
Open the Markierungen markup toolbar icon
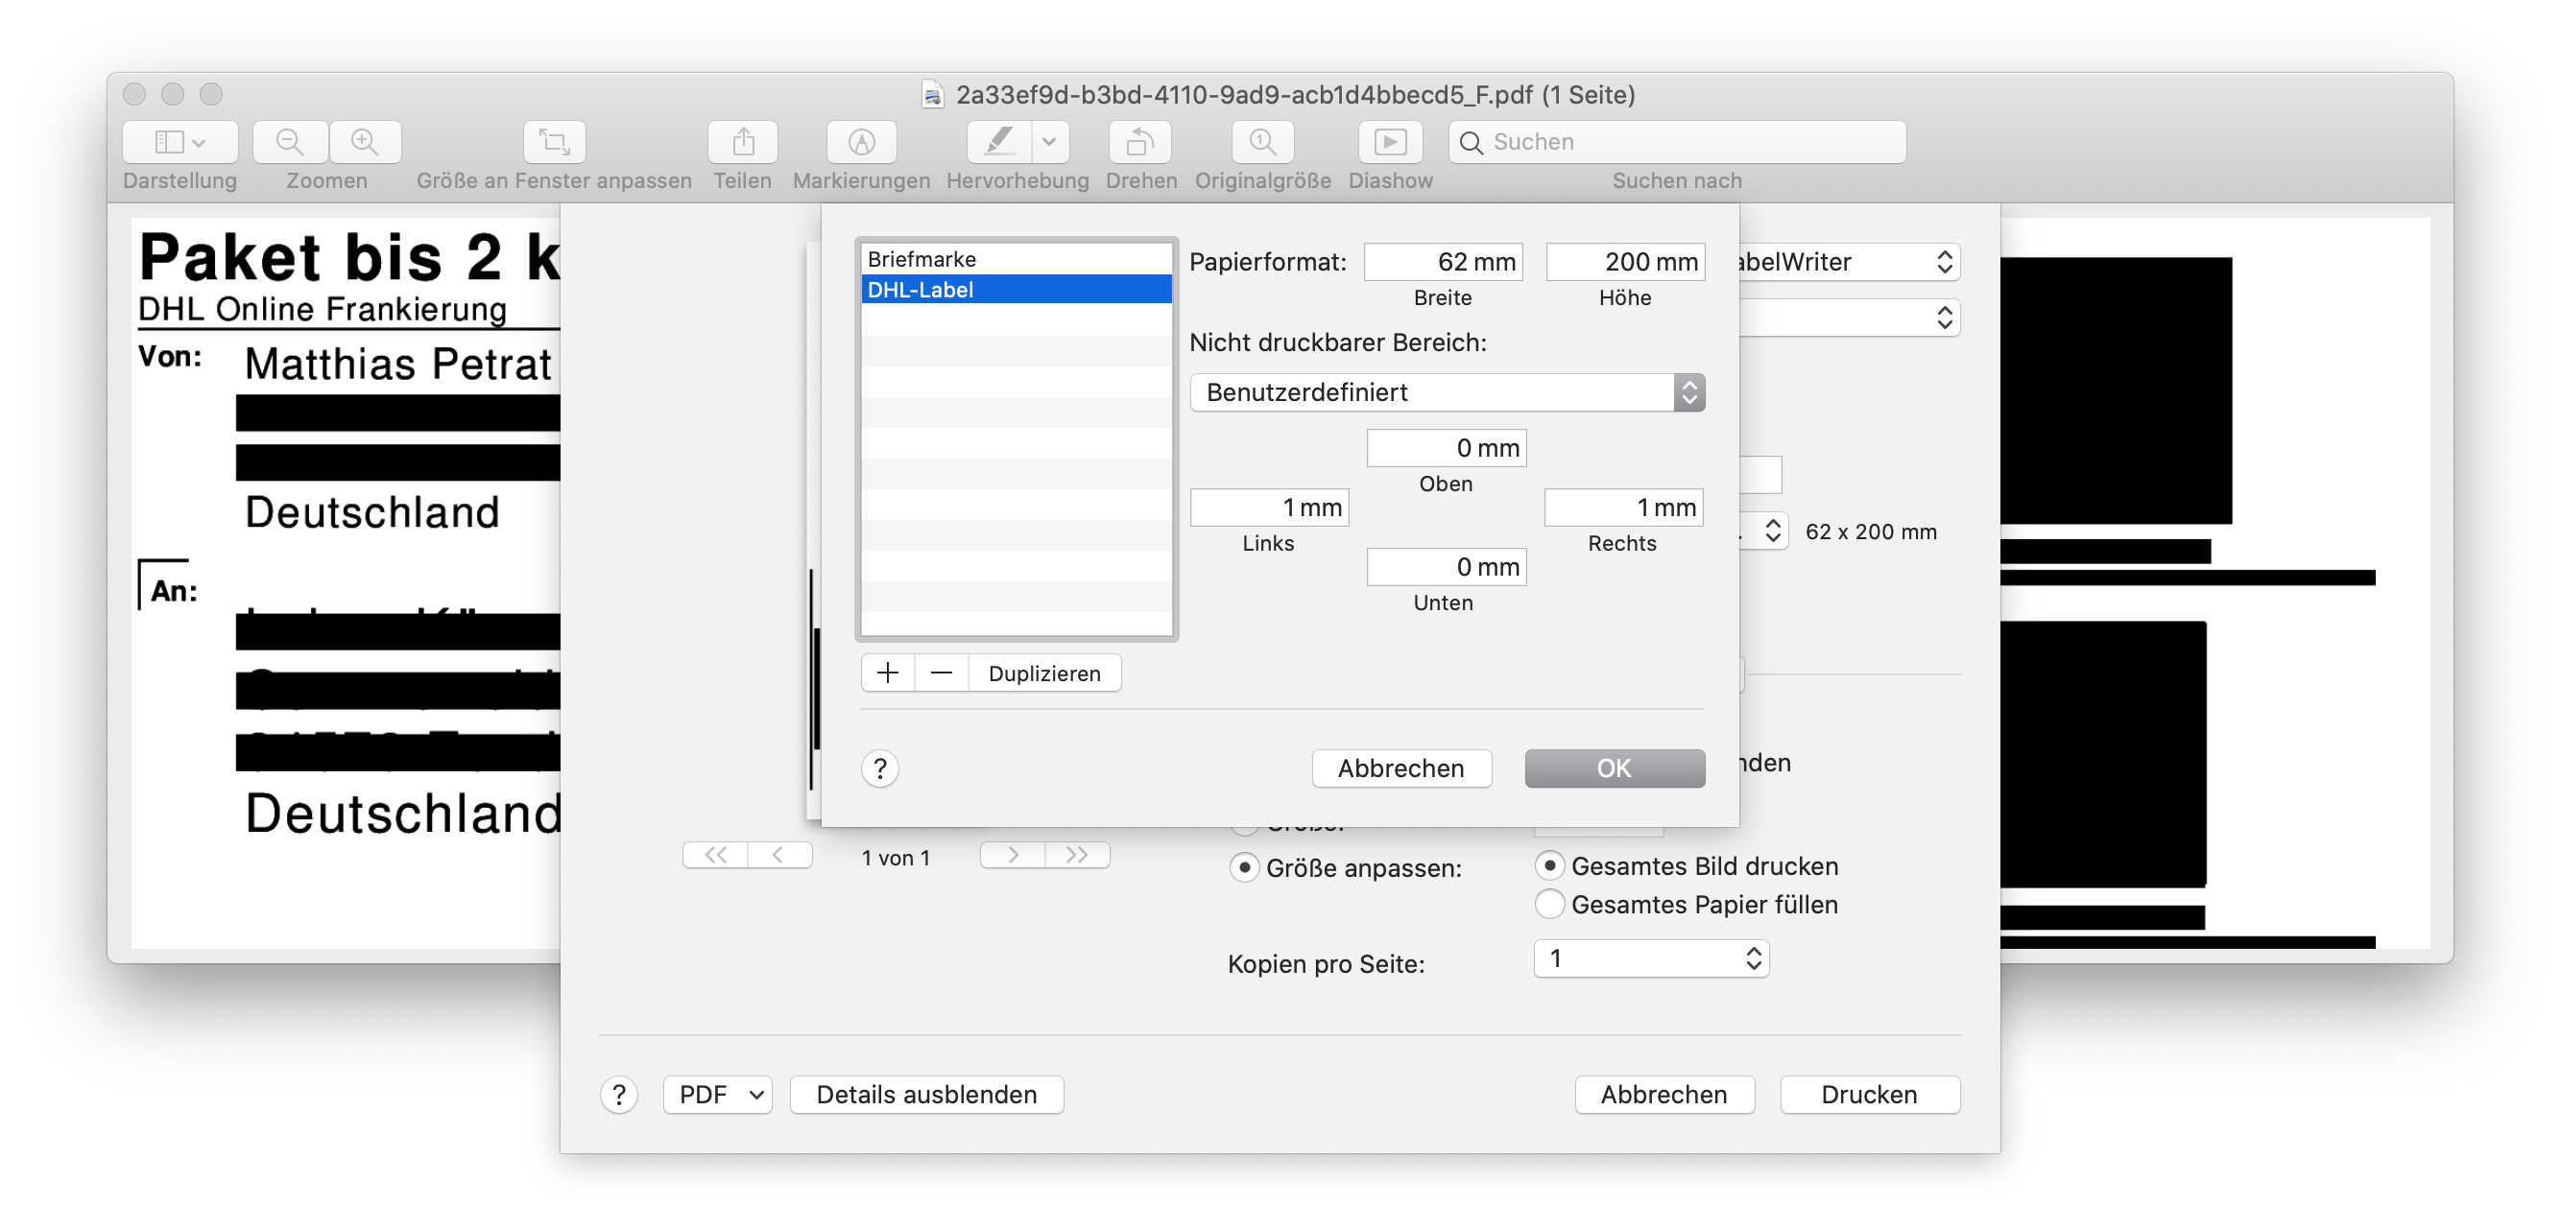pos(861,142)
